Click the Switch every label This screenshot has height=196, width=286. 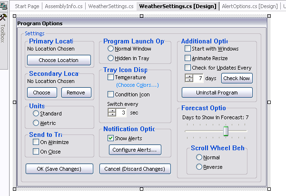123,104
